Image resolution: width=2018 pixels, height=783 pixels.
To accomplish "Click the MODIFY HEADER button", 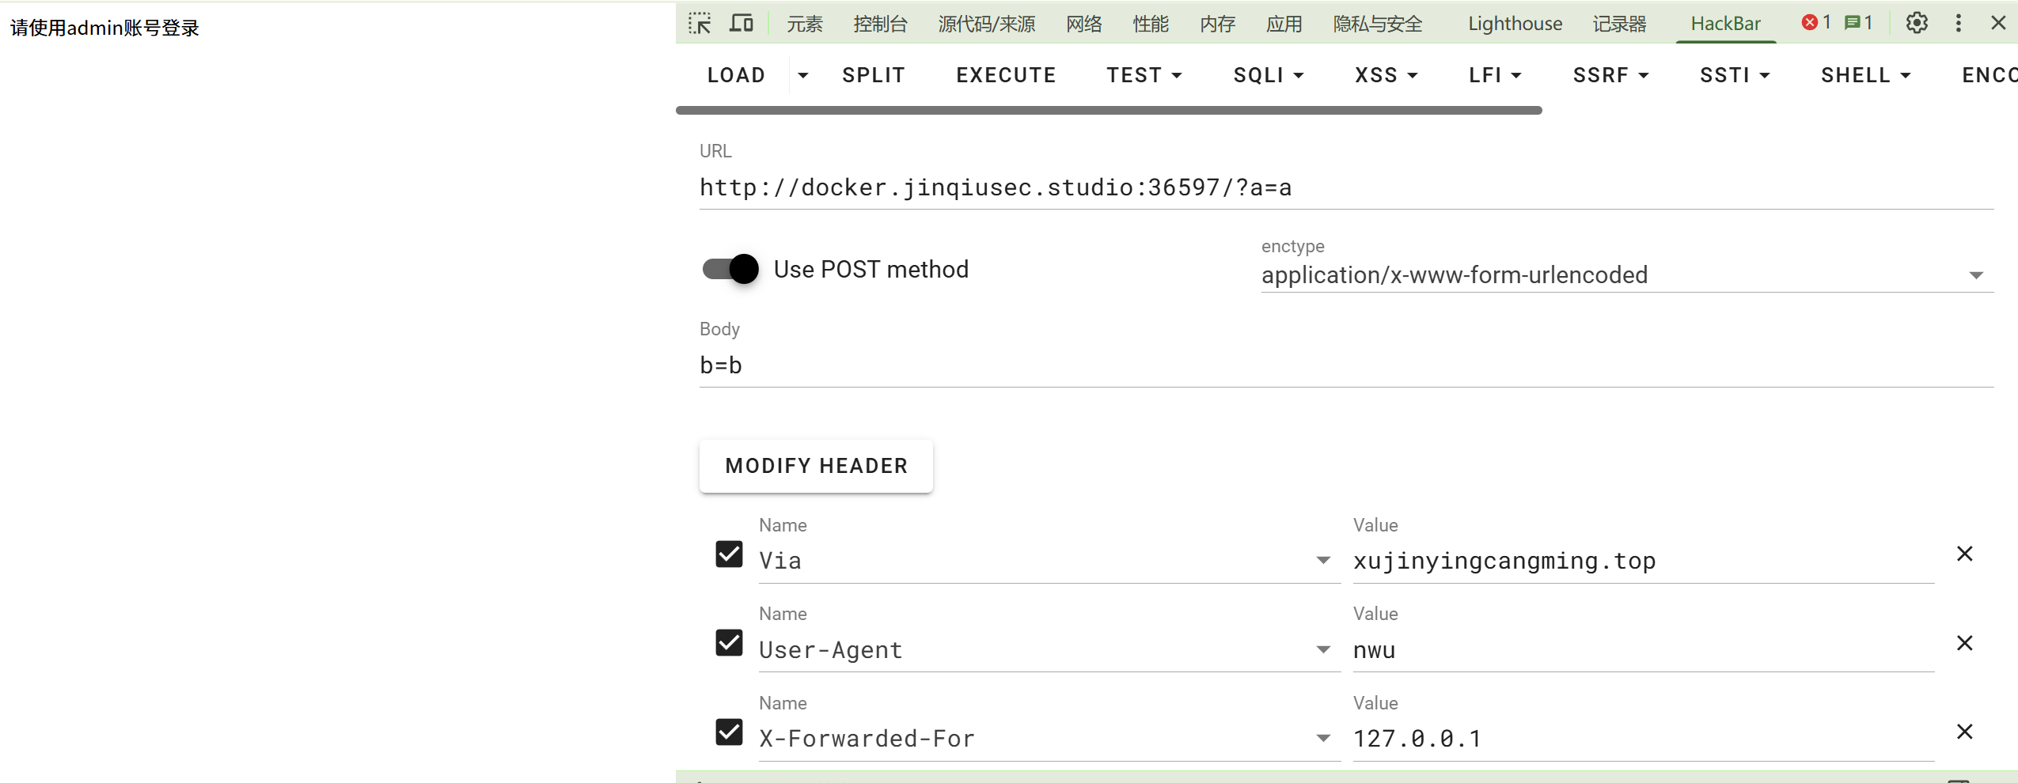I will [x=816, y=466].
